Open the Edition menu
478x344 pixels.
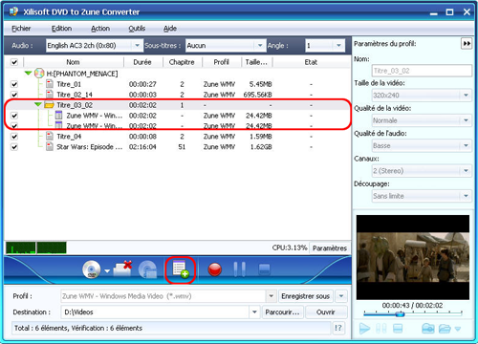61,29
